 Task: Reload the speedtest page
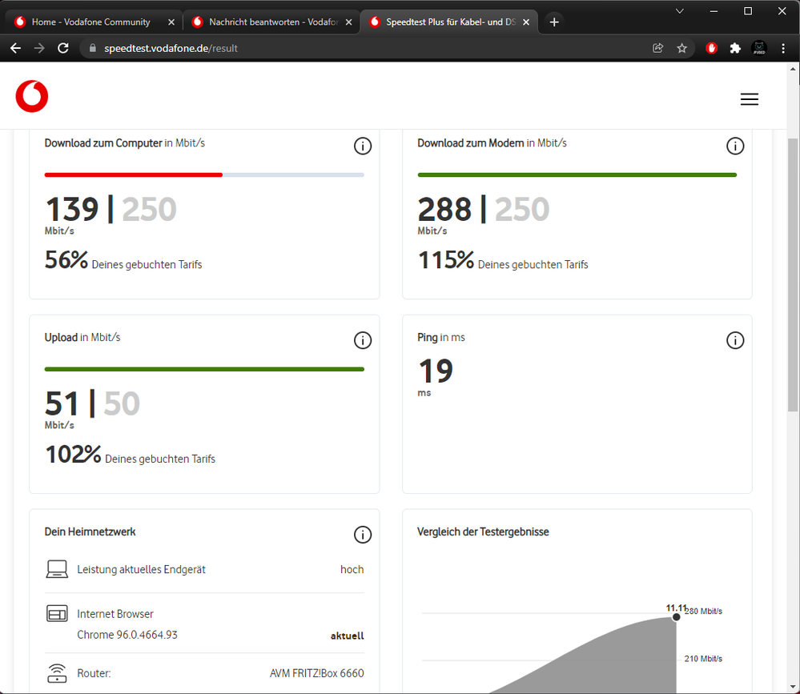(62, 48)
